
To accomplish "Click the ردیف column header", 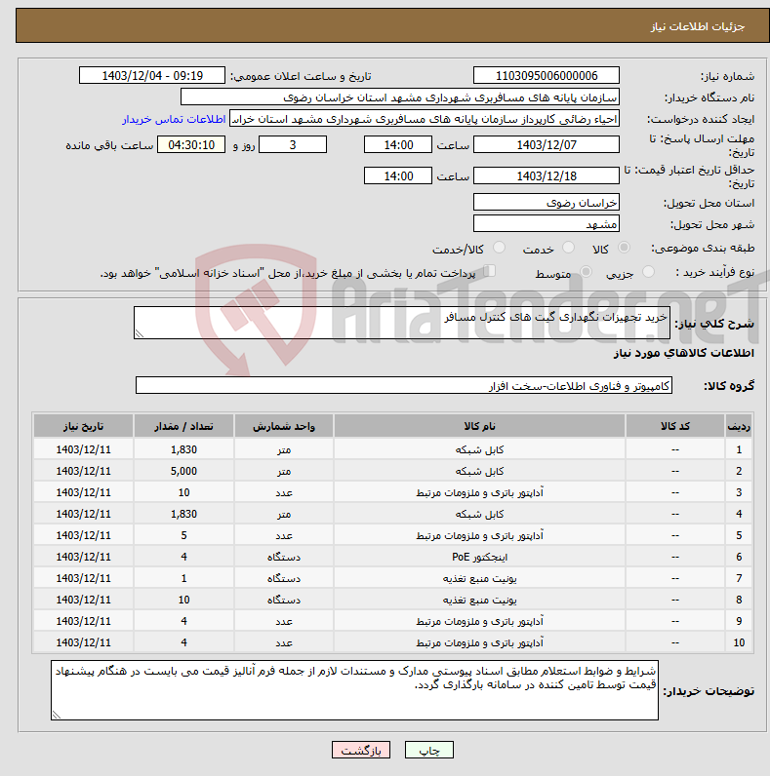I will 739,426.
